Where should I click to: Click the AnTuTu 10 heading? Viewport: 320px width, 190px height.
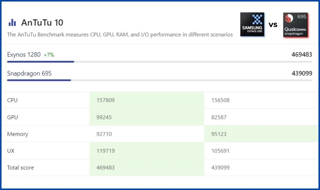[x=42, y=22]
